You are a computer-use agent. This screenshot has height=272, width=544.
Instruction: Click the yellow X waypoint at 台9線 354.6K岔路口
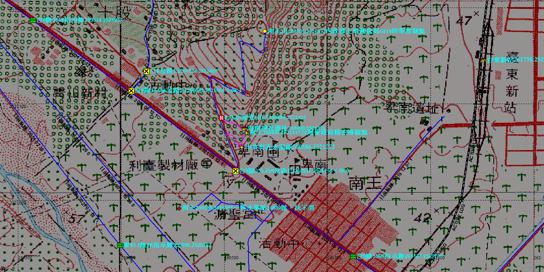pos(131,91)
